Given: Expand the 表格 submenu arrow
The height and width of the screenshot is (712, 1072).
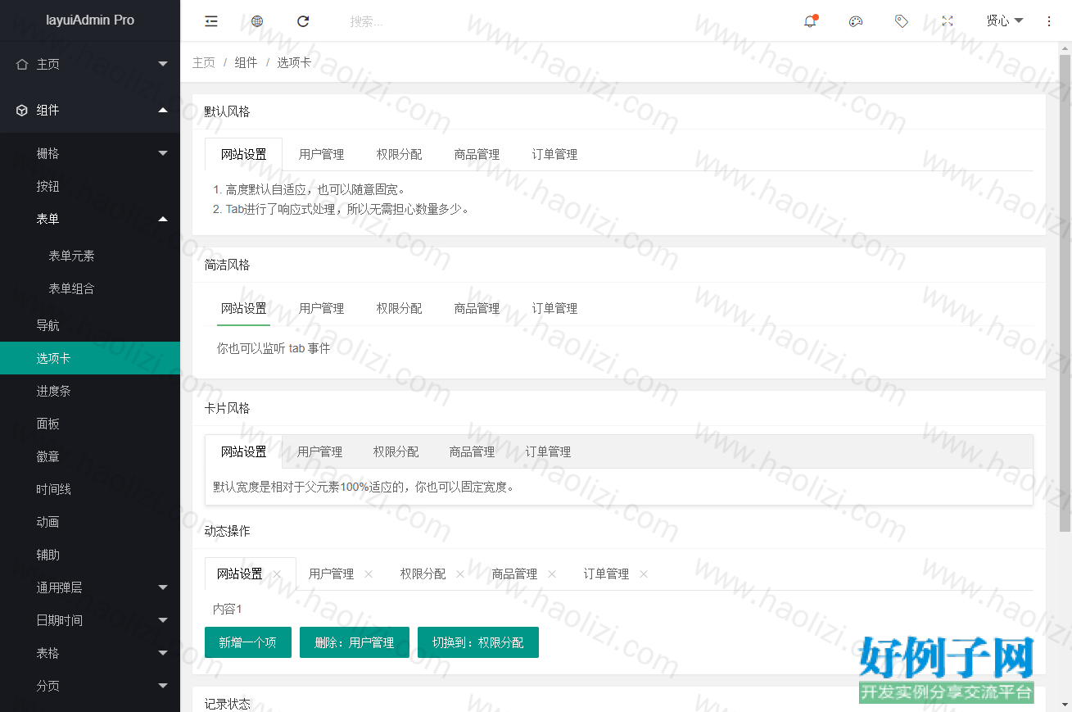Looking at the screenshot, I should point(163,653).
